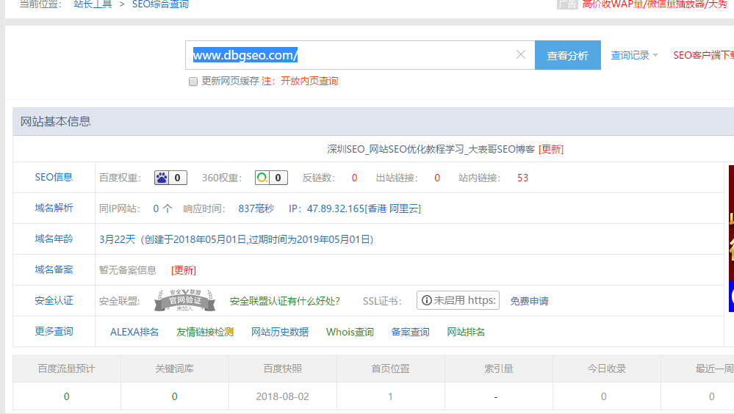Open the 站长工具 breadcrumb link
This screenshot has height=414, width=734.
pos(93,4)
